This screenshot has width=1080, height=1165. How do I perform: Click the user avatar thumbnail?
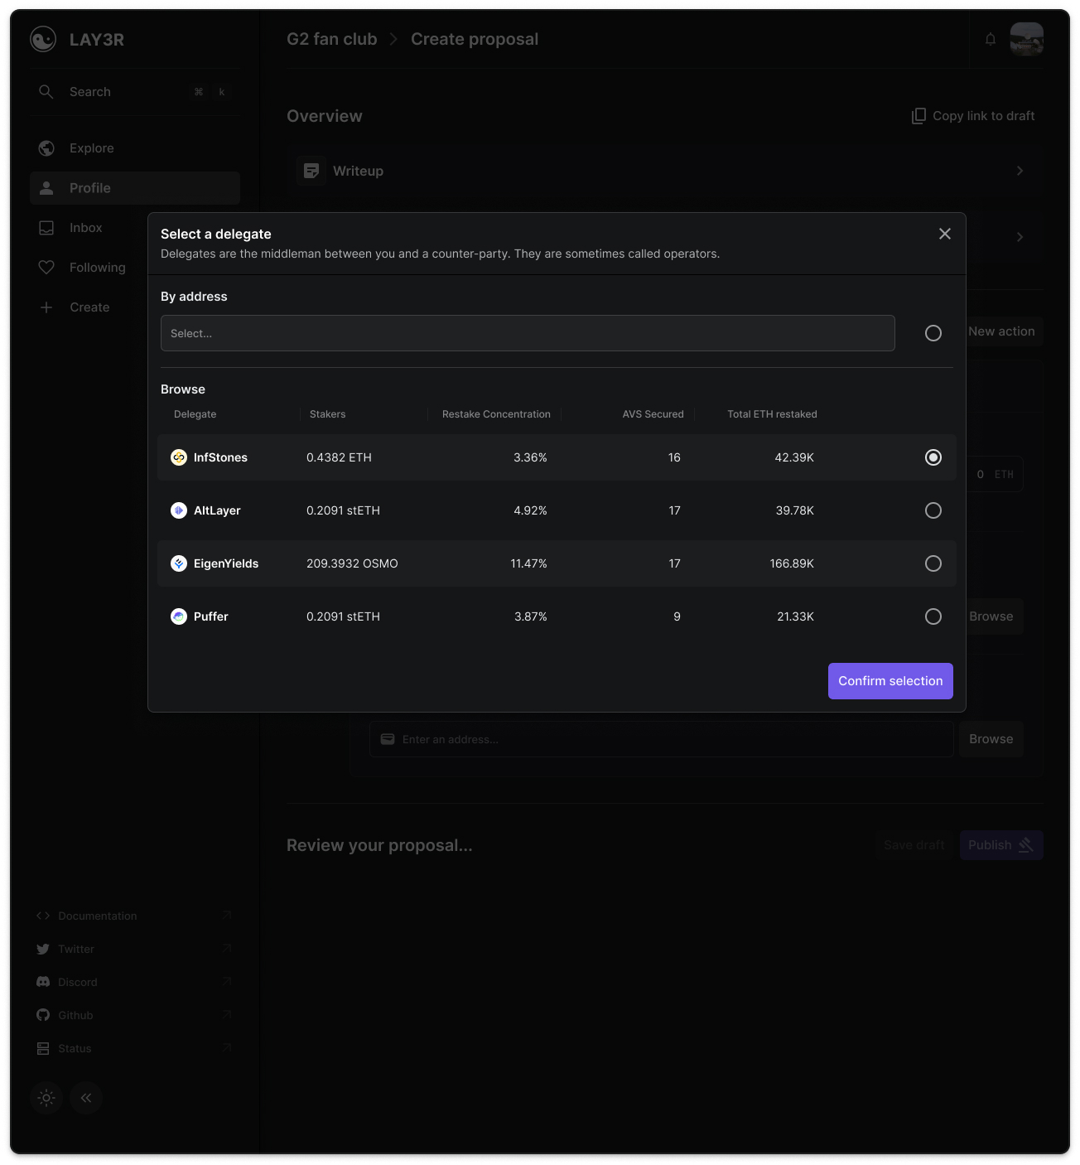[x=1027, y=39]
